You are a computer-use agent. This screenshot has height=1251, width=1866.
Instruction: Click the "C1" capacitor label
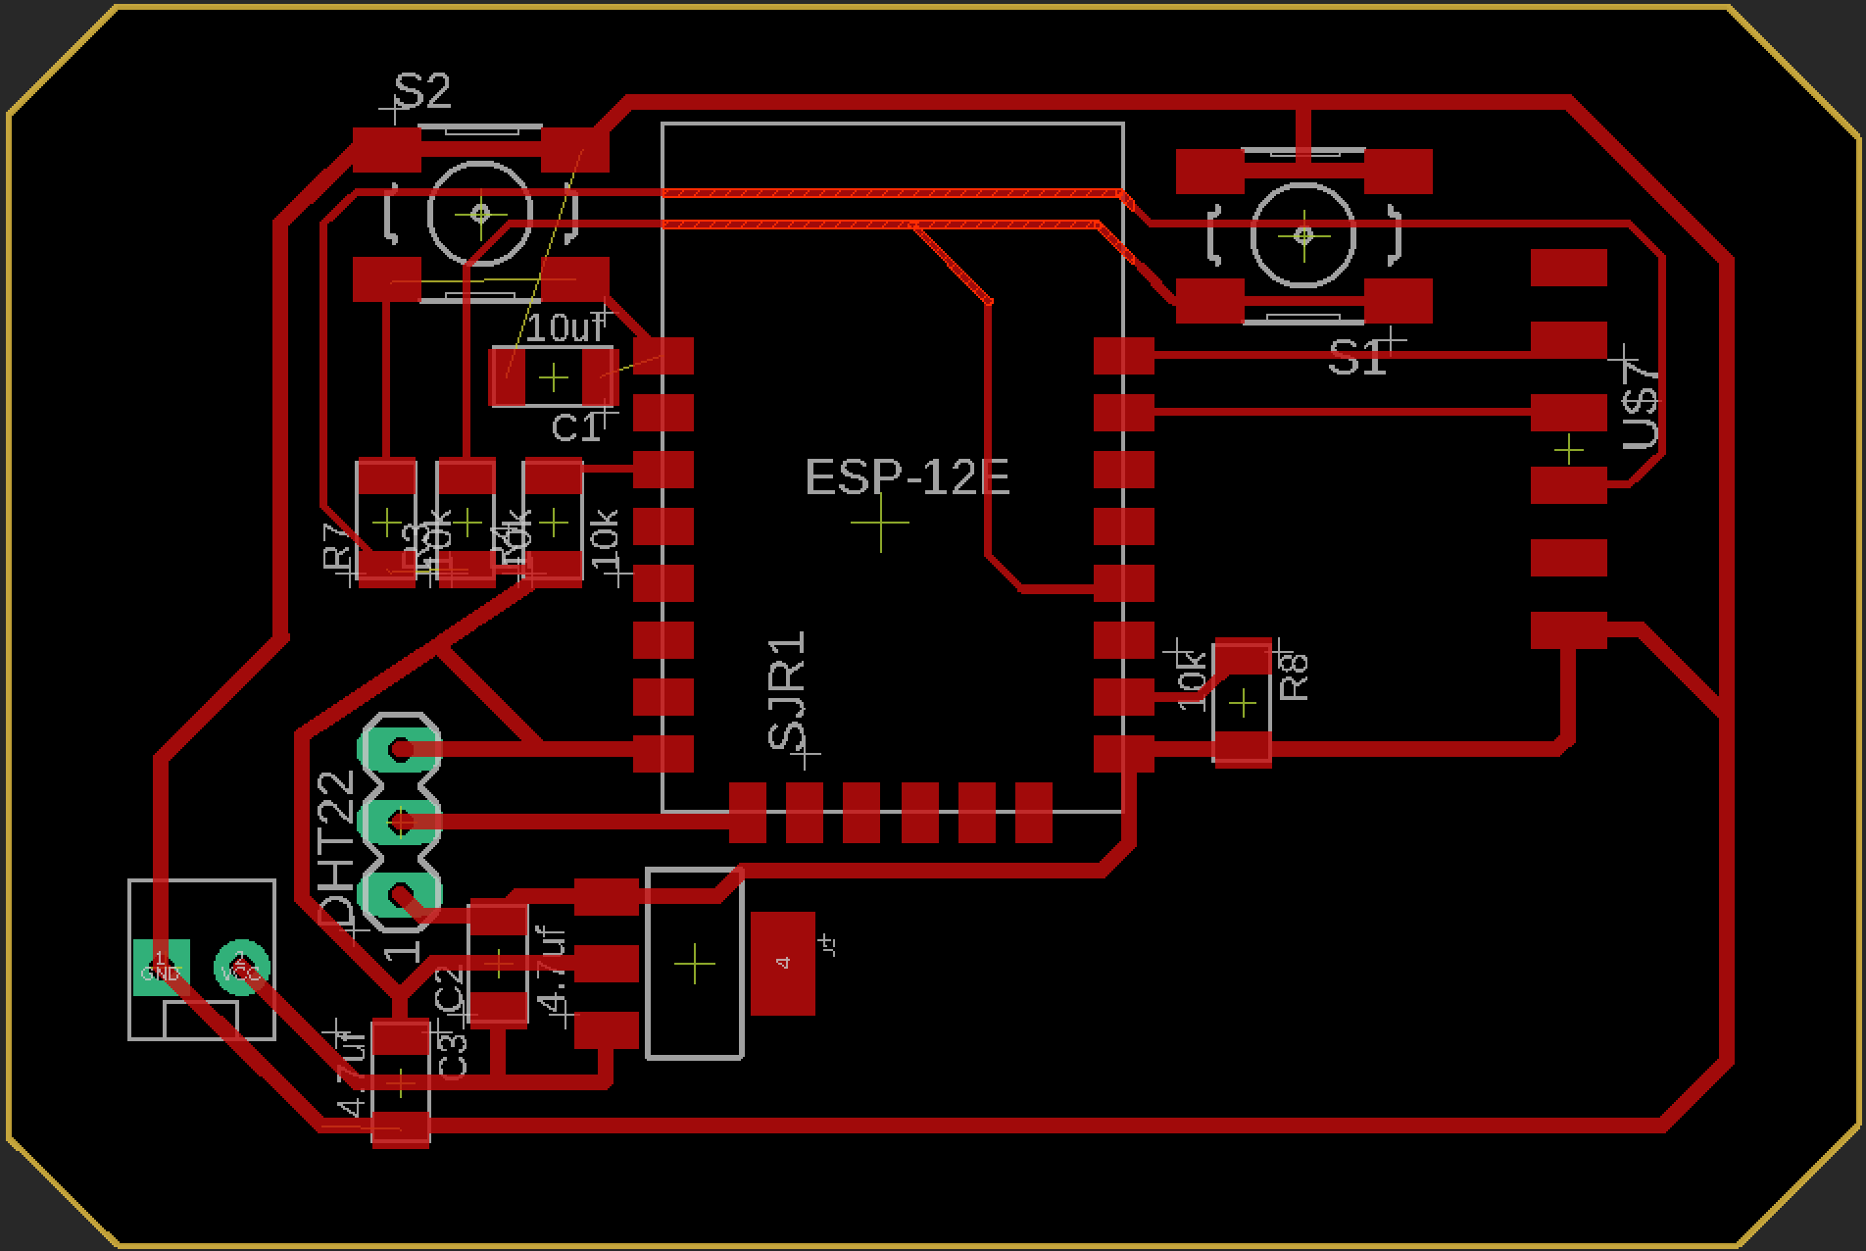tap(576, 427)
